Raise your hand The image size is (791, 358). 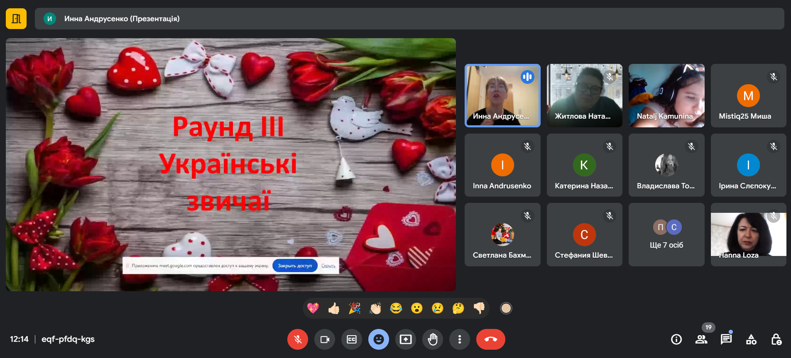pos(433,339)
